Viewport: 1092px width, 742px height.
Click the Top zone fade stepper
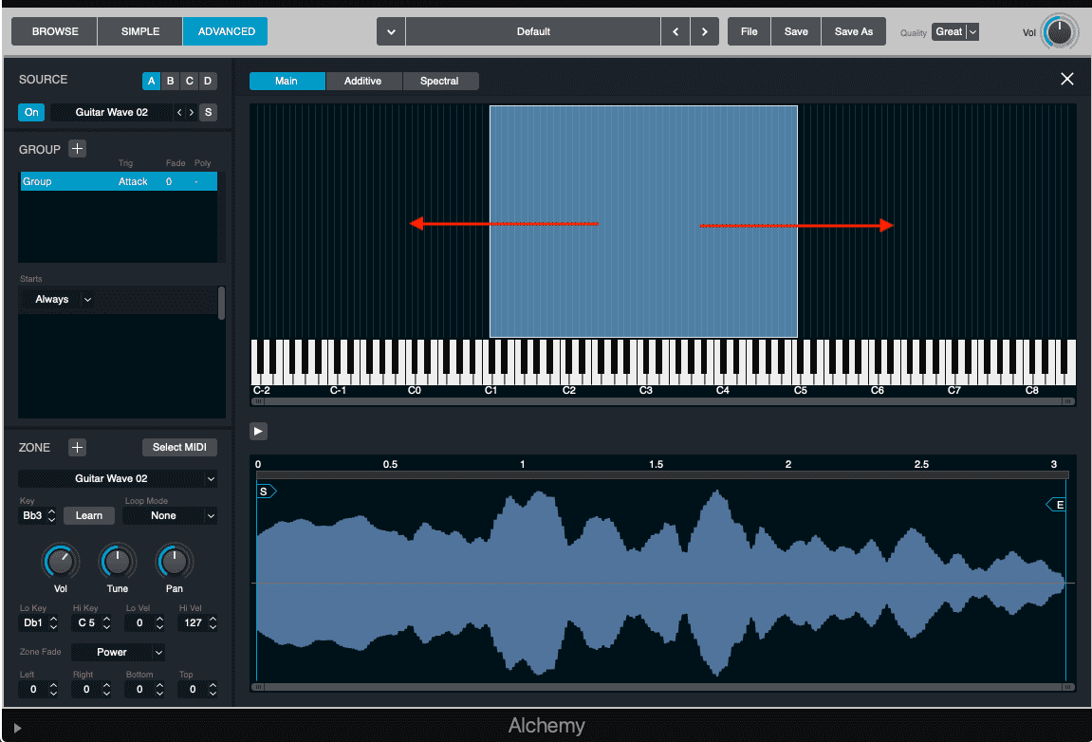[x=213, y=689]
